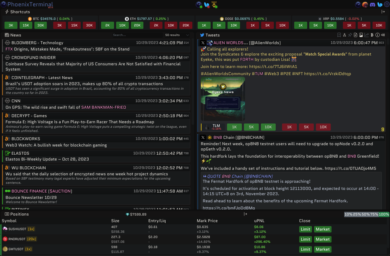Open the user avatar profile picture
Image resolution: width=390 pixels, height=256 pixels.
click(x=365, y=4)
